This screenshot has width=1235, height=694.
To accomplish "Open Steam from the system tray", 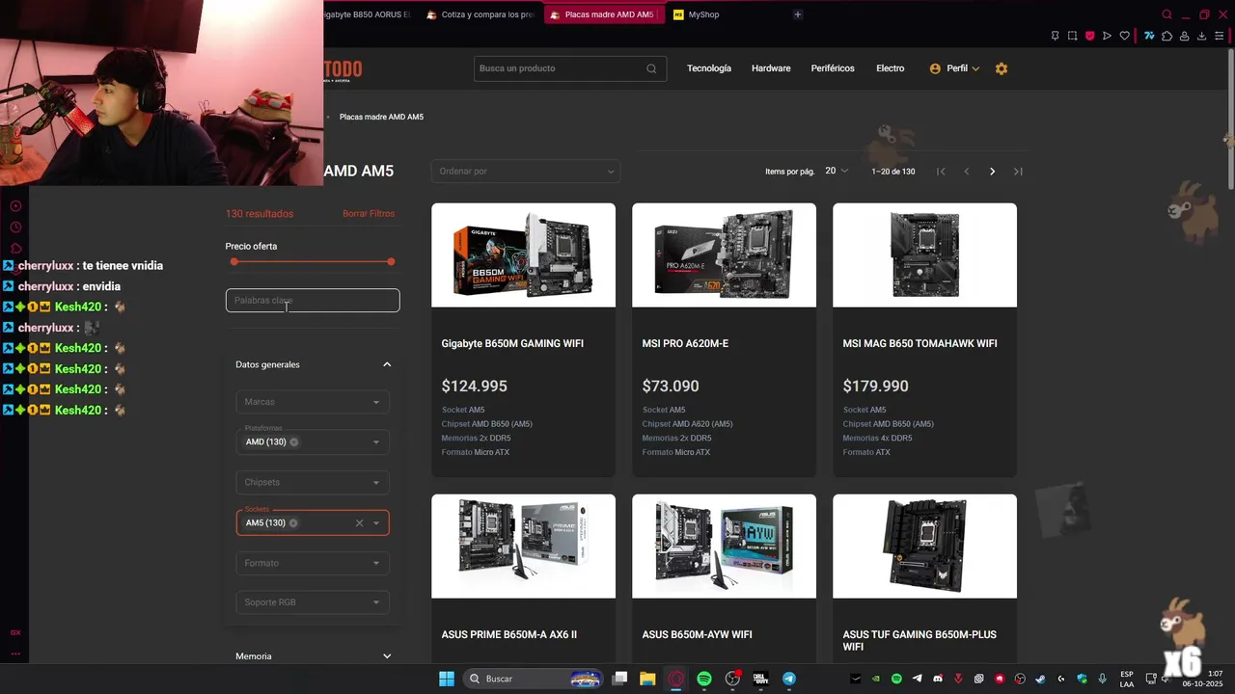I will click(x=1040, y=679).
